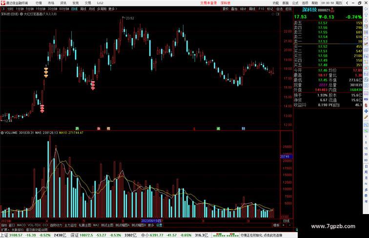Click the 深科技 stock name in quote panel

point(309,10)
